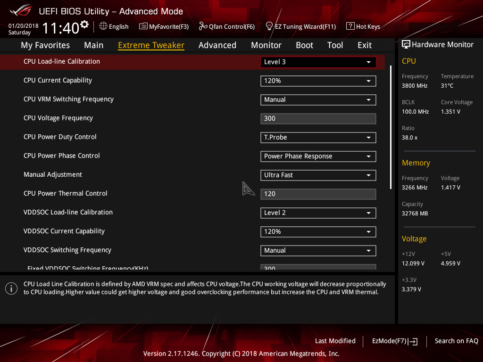Select VDDSOC Switching Frequency label
Image resolution: width=483 pixels, height=362 pixels.
(67, 250)
